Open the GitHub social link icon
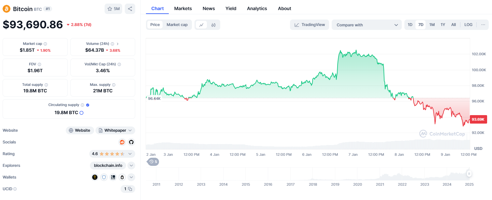The width and height of the screenshot is (492, 200). (x=131, y=142)
